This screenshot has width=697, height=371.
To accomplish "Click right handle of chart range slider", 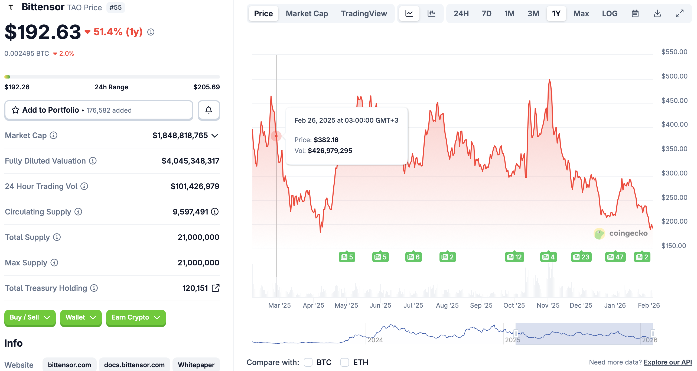I will tap(653, 333).
